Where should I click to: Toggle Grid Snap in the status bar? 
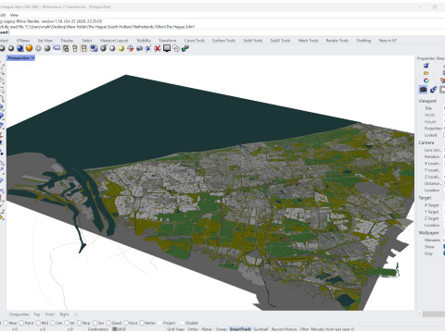(175, 329)
